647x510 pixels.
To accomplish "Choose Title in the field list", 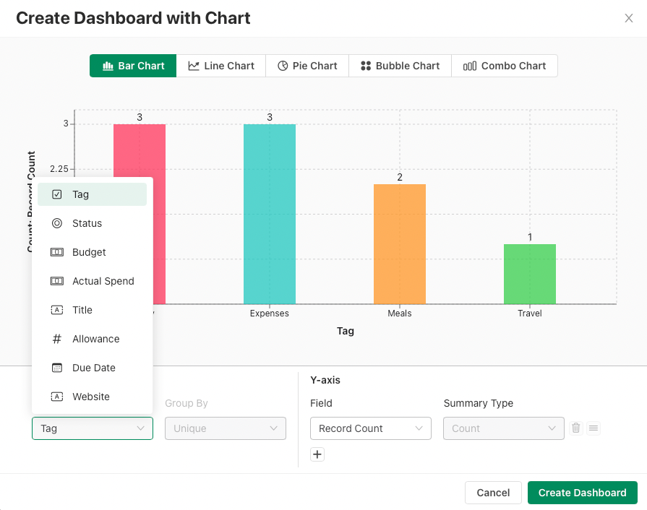I will [92, 310].
